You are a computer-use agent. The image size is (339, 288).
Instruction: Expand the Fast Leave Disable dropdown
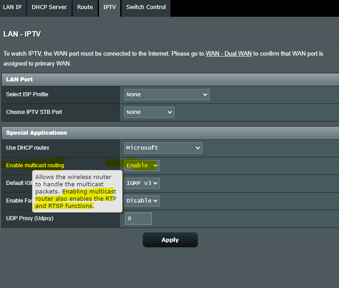(x=142, y=201)
